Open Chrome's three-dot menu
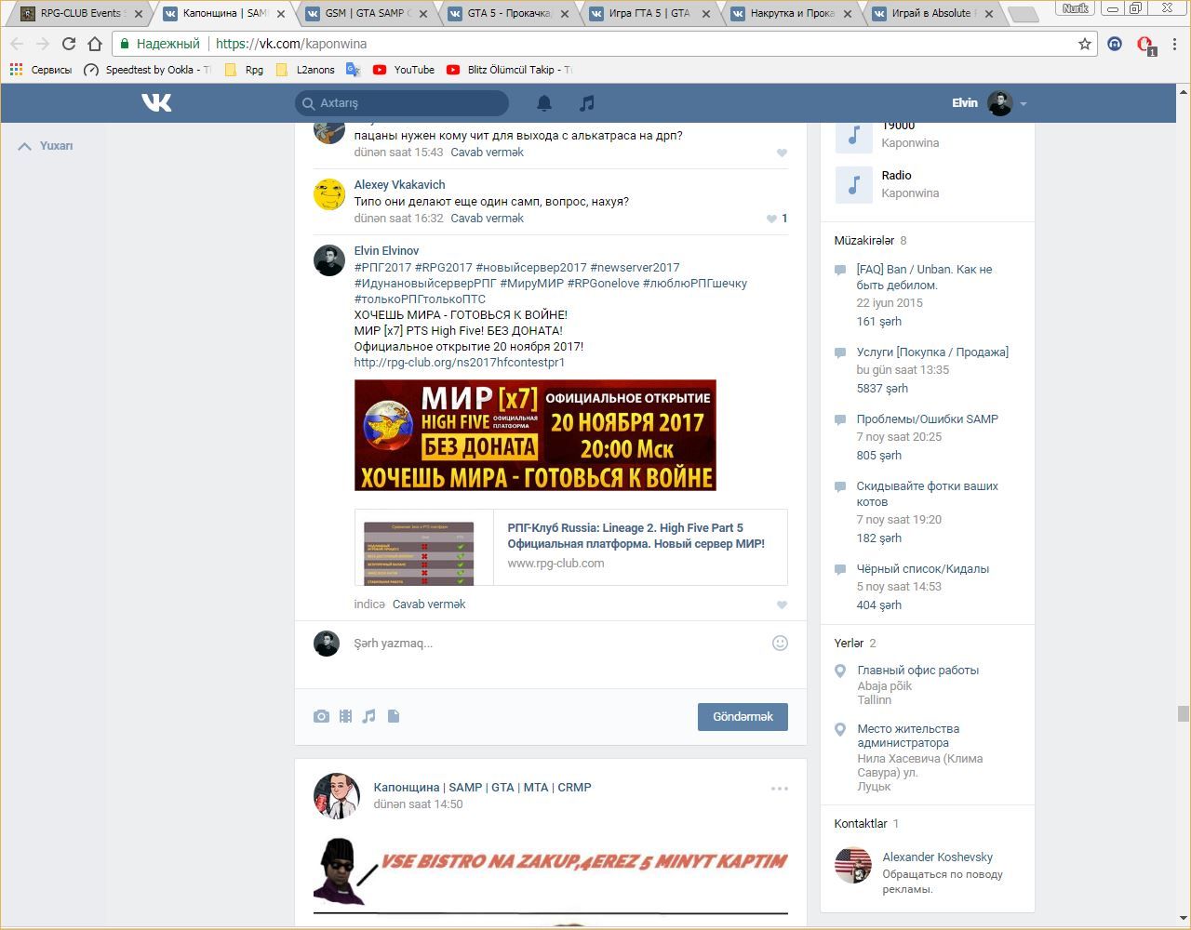1191x930 pixels. pyautogui.click(x=1175, y=44)
